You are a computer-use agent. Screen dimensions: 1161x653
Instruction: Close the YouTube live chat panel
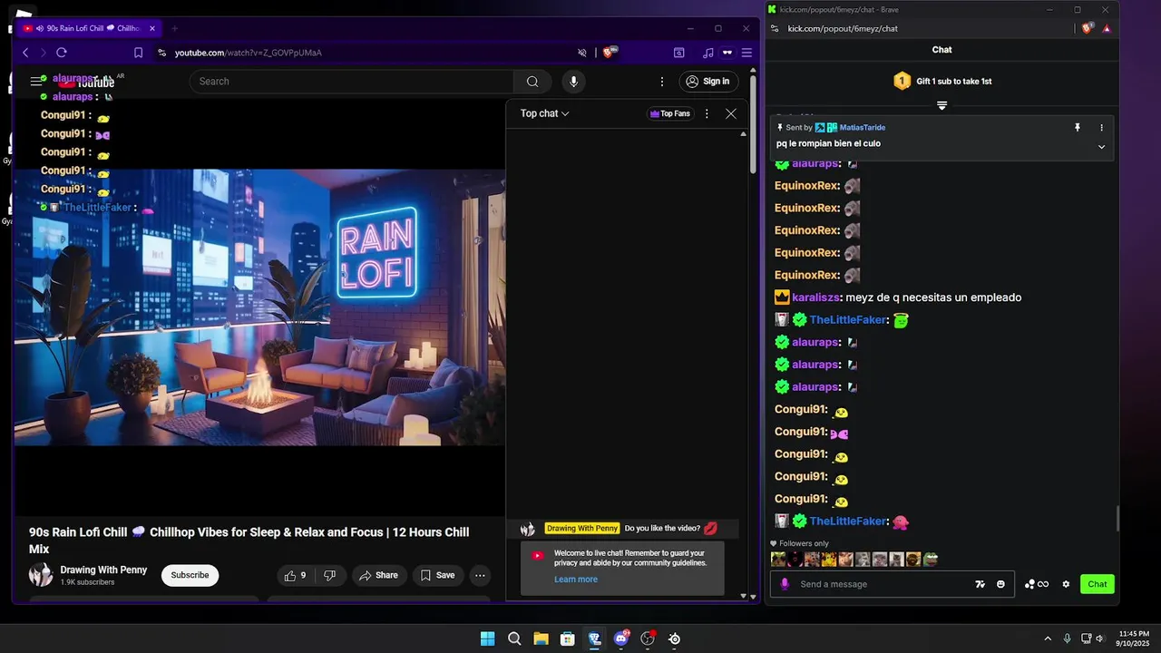click(x=731, y=113)
